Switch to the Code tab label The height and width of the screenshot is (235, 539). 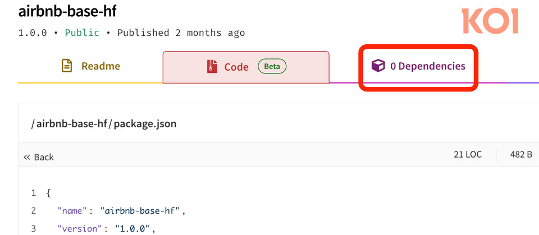[x=236, y=67]
